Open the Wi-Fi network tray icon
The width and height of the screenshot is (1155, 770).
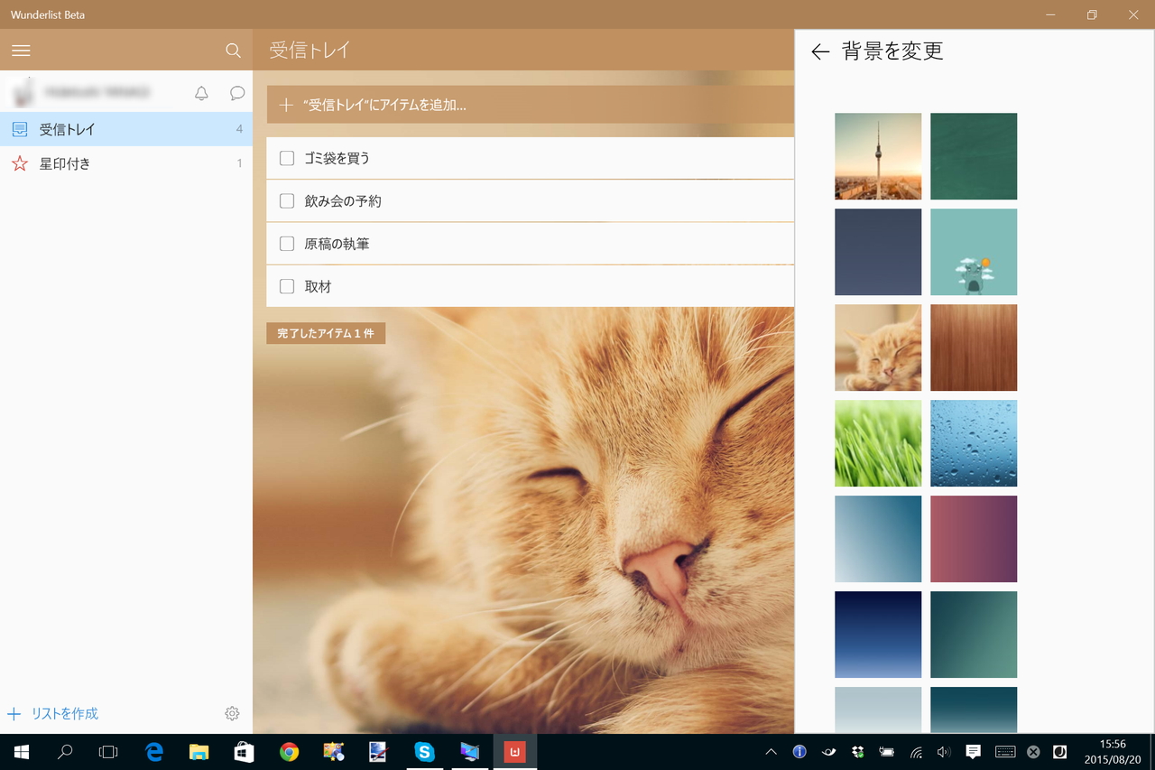coord(916,751)
